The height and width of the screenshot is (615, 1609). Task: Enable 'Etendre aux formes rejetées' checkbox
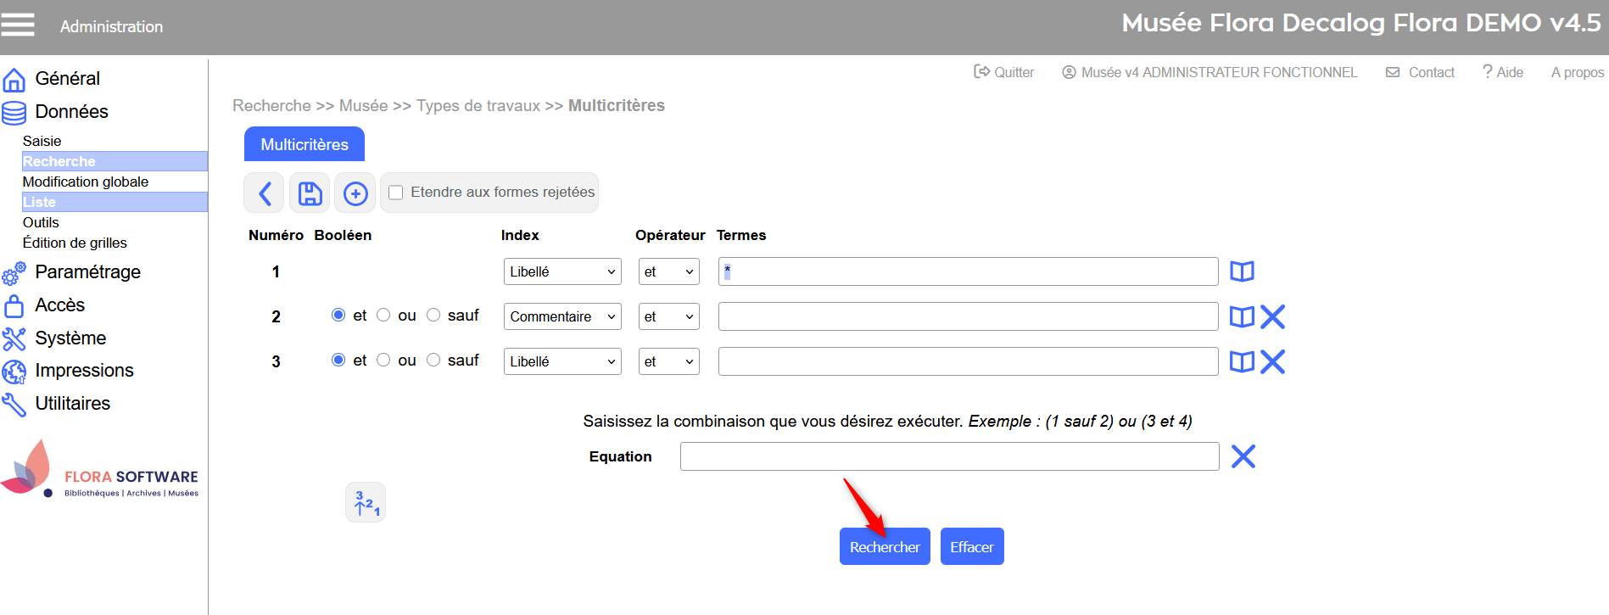coord(396,193)
